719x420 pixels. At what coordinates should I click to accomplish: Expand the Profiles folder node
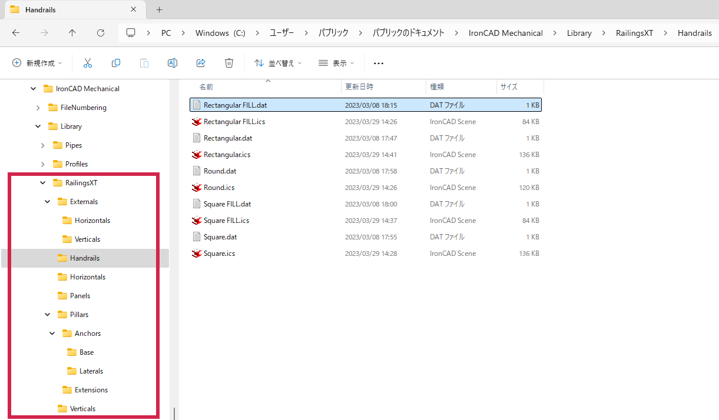coord(42,164)
